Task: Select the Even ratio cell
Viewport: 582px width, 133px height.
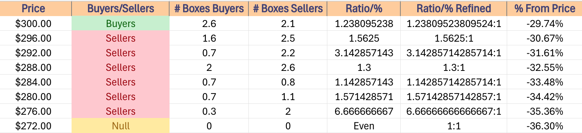Action: click(364, 126)
